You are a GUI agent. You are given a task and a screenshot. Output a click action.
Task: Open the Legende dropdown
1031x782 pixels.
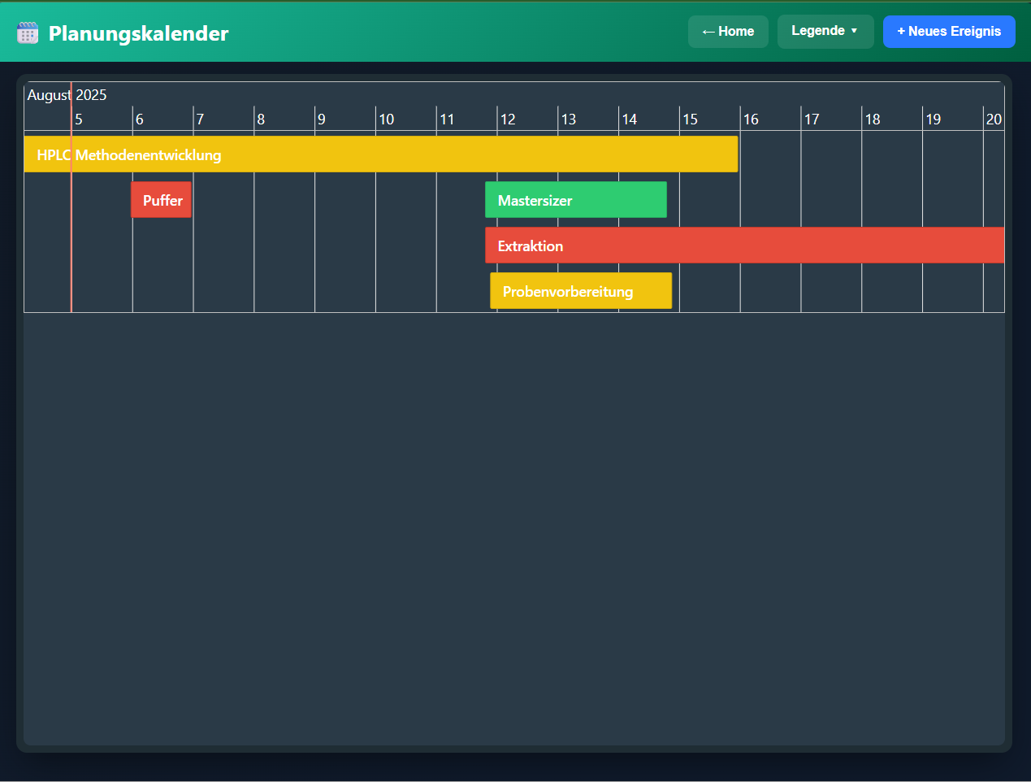pos(825,31)
